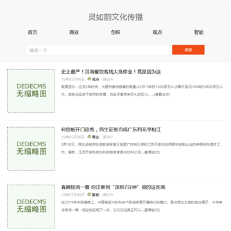231x231 pixels.
Task: Click date 19年05月06日 on 春晚 article
Action: click(x=73, y=195)
